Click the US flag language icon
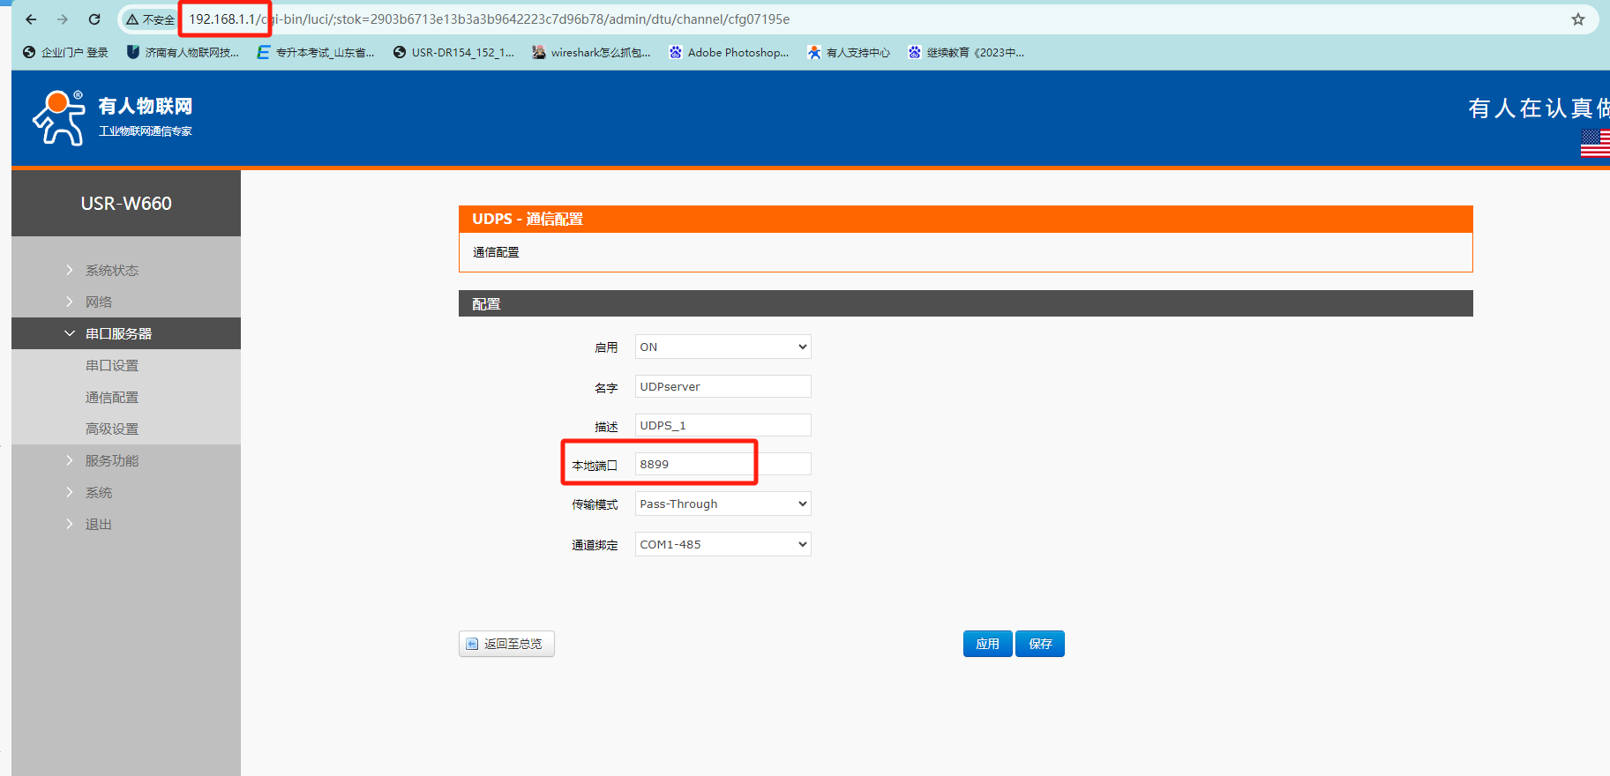The height and width of the screenshot is (776, 1610). [1595, 143]
